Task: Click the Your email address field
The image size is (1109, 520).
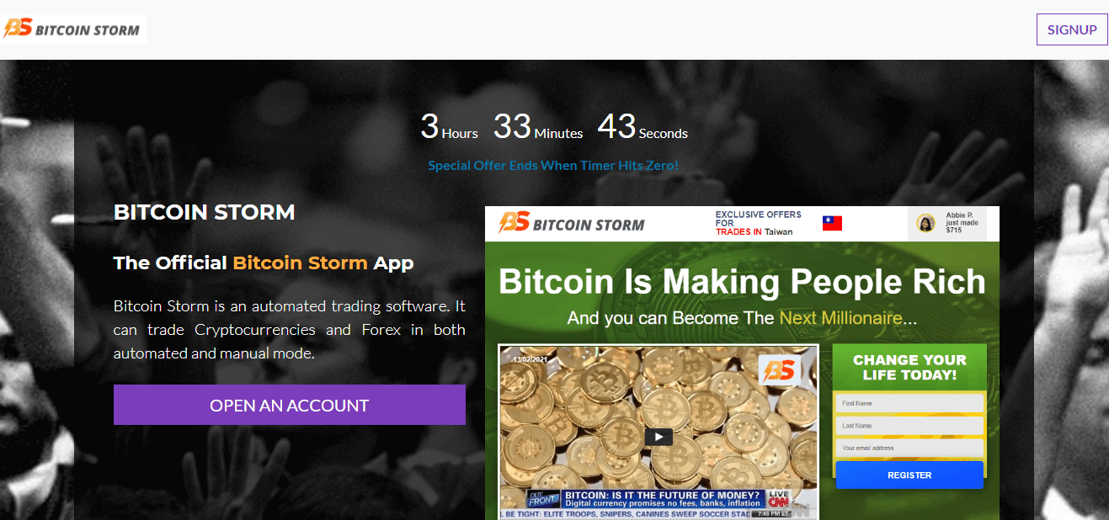Action: tap(909, 448)
